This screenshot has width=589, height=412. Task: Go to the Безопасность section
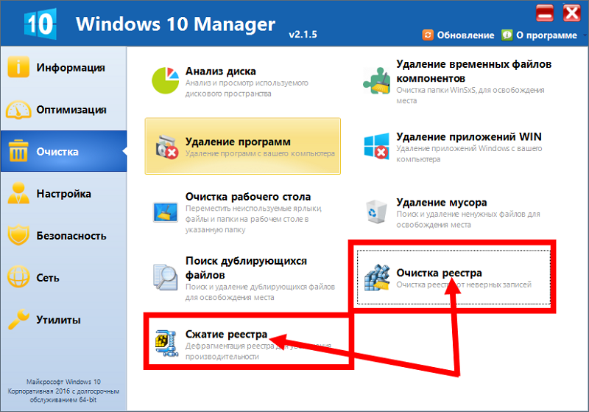click(63, 236)
